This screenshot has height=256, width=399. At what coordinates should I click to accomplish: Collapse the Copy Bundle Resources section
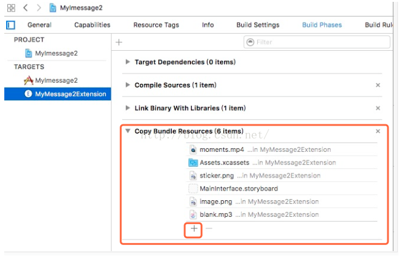(x=128, y=131)
